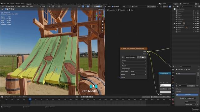
Task: Toggle exclude checkbox of Wood collection
Action: coord(194,24)
